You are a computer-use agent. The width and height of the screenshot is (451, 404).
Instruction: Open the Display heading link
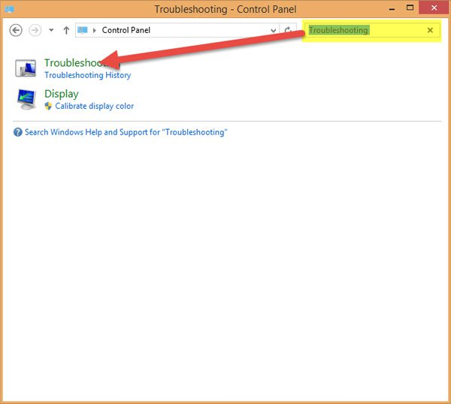(62, 94)
